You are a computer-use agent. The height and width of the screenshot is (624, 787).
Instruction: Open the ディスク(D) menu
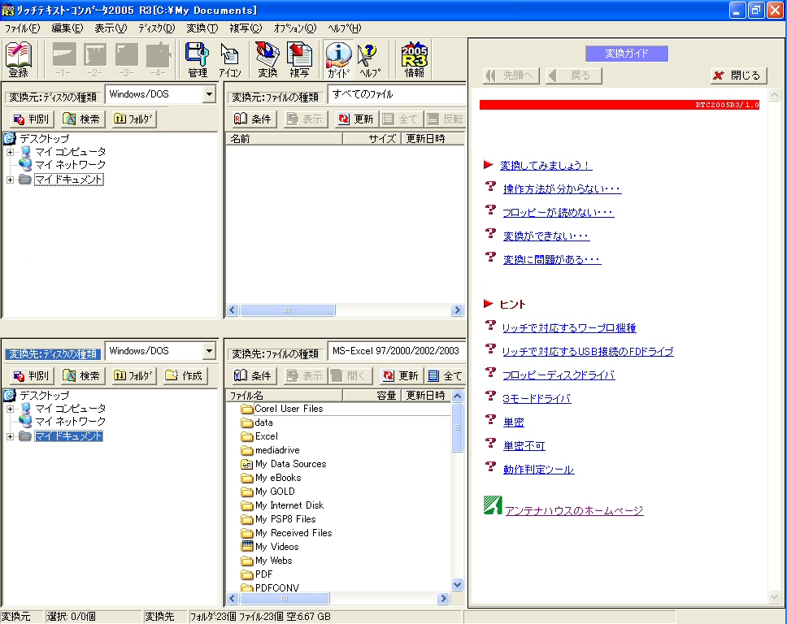click(x=157, y=28)
